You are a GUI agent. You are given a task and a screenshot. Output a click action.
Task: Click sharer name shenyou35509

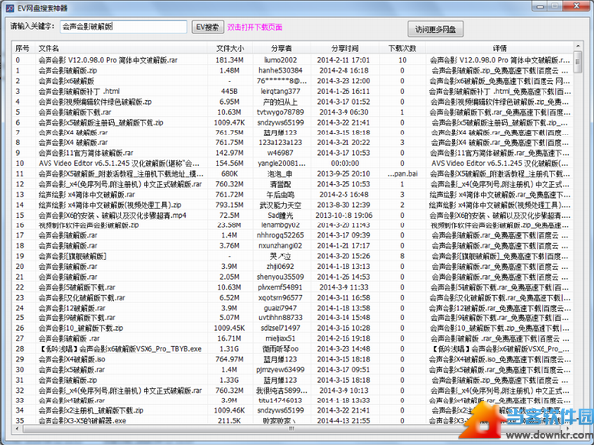281,277
